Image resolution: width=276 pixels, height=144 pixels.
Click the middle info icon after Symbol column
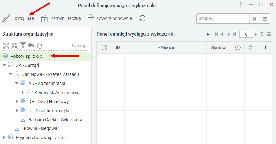(x=252, y=47)
